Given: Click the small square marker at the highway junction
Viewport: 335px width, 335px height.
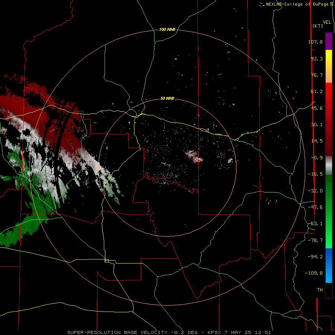Looking at the screenshot, I should (x=106, y=261).
